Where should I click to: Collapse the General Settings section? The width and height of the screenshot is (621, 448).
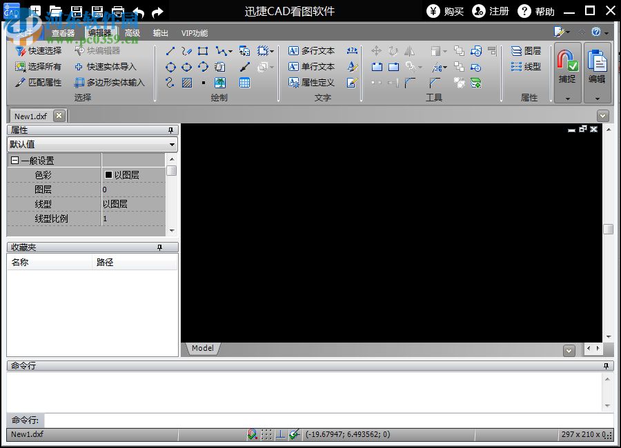[x=14, y=161]
